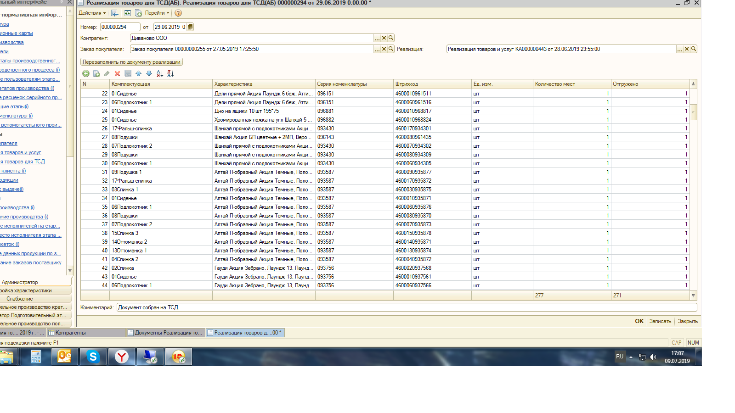Click the Комментарий input field

pos(406,307)
